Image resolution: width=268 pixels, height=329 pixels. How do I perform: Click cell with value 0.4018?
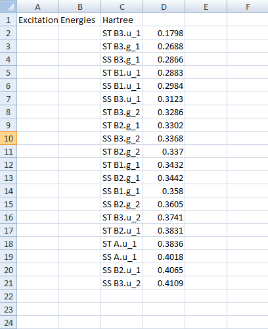pos(164,257)
